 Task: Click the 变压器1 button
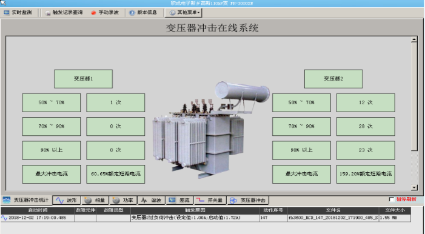click(x=84, y=79)
